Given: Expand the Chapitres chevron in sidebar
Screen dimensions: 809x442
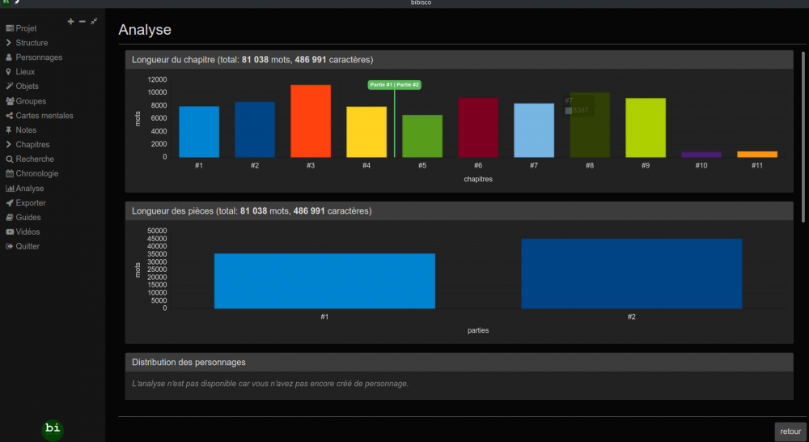Looking at the screenshot, I should coord(9,145).
